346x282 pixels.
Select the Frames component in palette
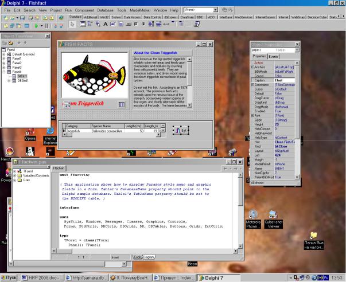[x=83, y=24]
